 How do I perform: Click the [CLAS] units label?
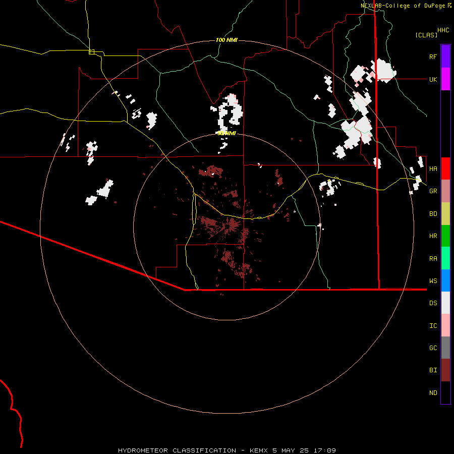coord(426,35)
